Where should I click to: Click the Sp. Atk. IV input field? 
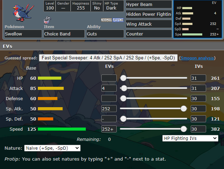(x=198, y=109)
